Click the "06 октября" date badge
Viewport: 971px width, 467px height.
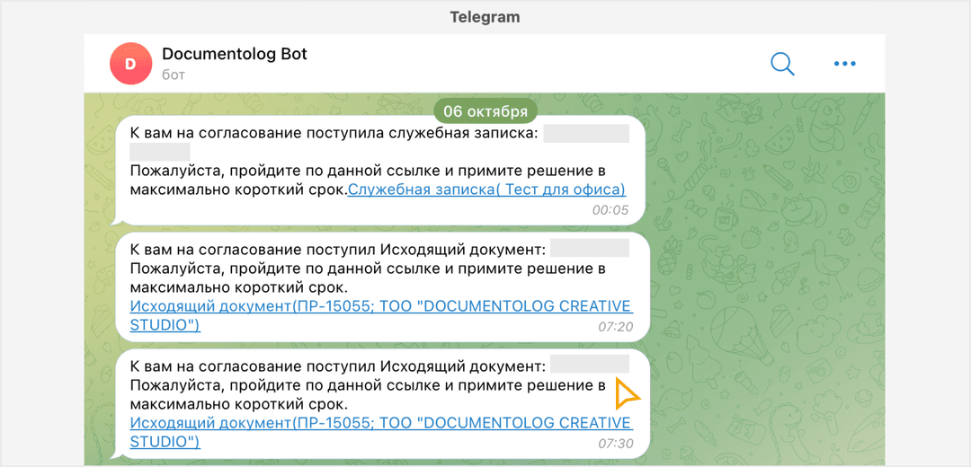[x=485, y=111]
